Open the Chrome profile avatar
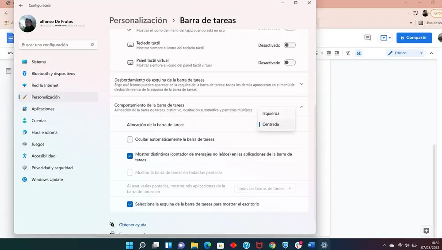 (x=425, y=13)
